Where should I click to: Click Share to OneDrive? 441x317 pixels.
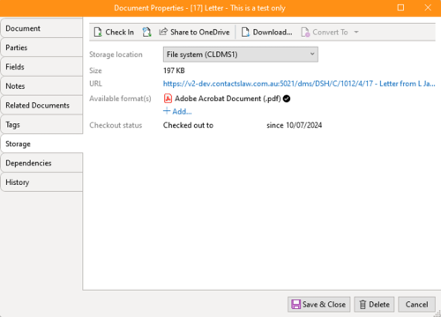[194, 32]
